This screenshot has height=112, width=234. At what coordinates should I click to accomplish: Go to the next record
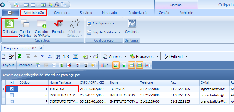click(x=43, y=56)
